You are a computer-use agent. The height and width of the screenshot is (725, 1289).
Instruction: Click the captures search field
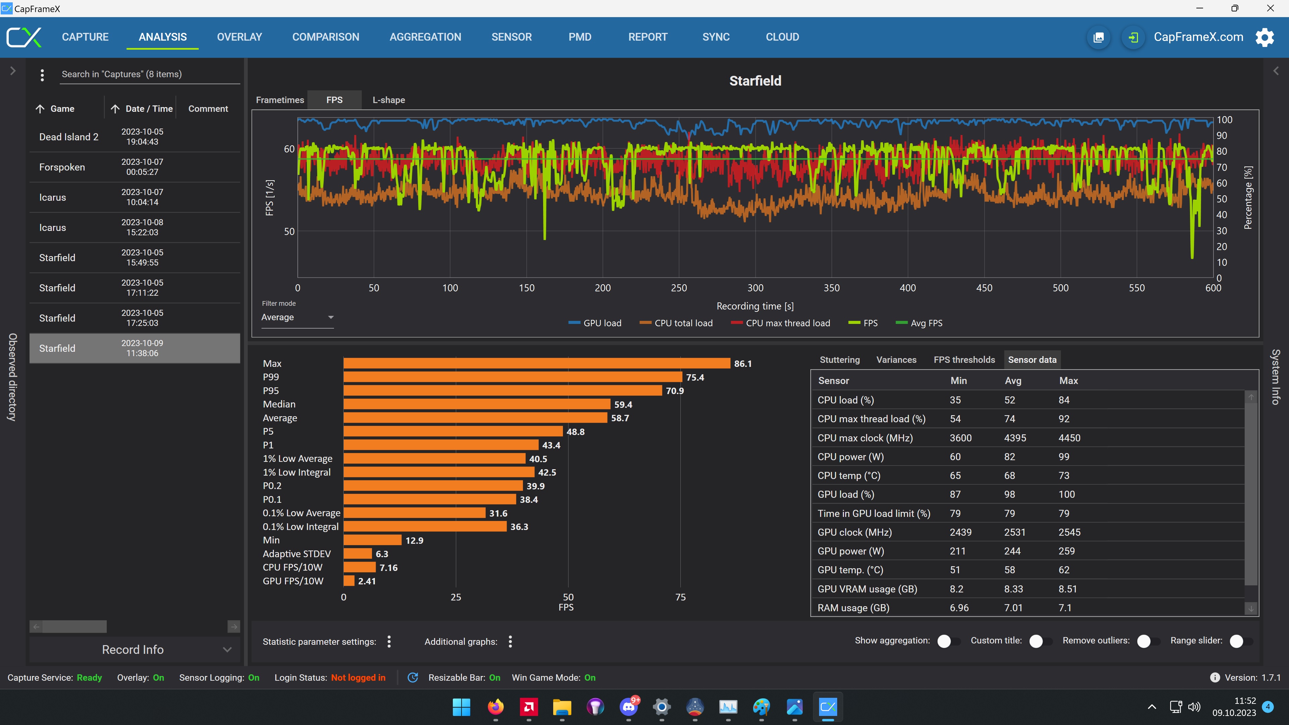pyautogui.click(x=149, y=74)
